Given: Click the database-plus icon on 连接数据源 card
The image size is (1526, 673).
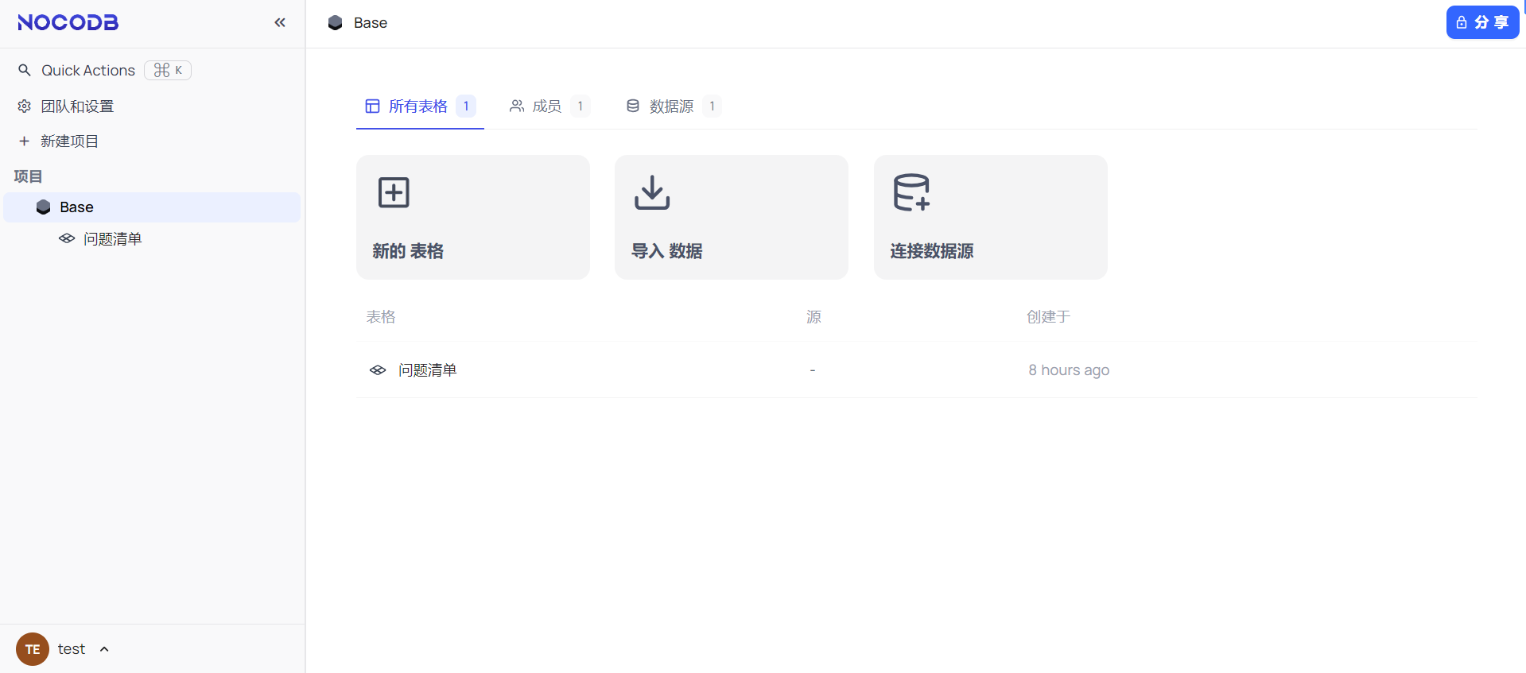Looking at the screenshot, I should tap(912, 192).
